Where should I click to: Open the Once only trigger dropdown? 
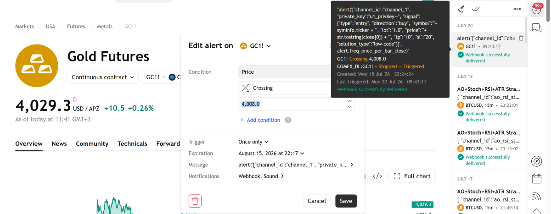tap(253, 142)
